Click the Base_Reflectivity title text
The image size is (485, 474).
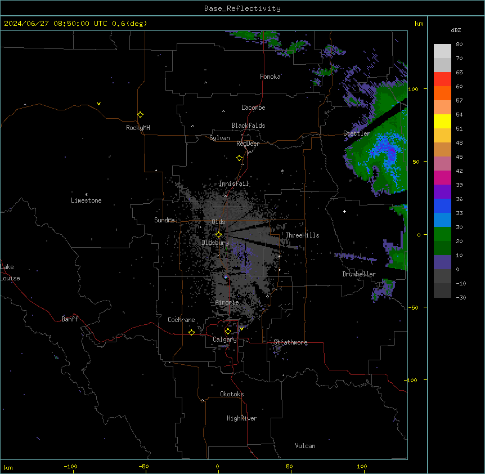(242, 8)
